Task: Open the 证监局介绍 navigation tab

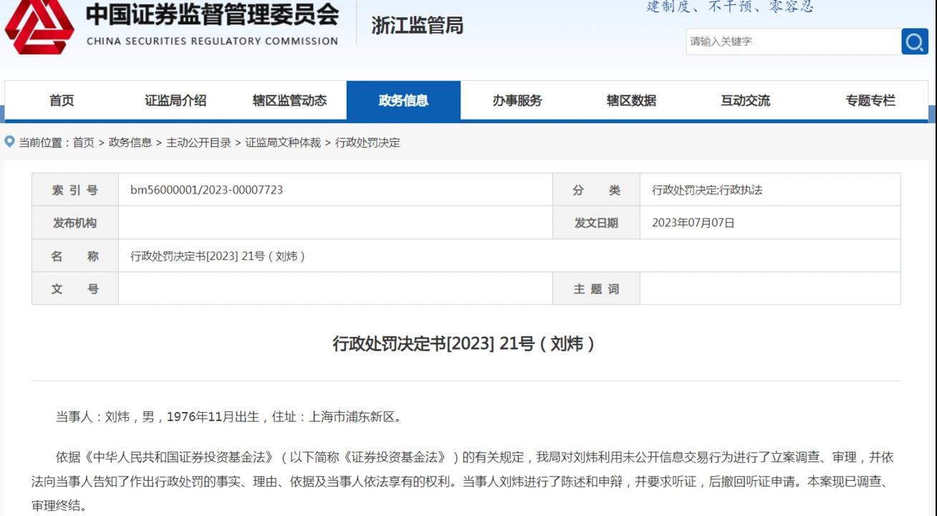Action: click(x=176, y=100)
